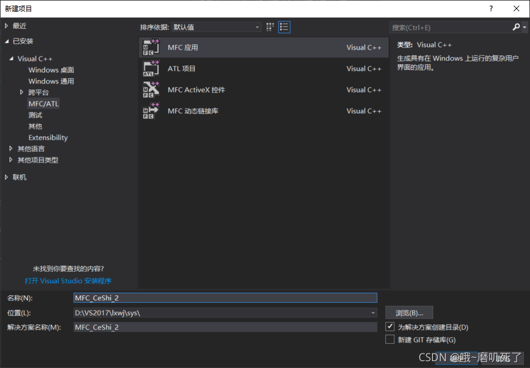This screenshot has width=530, height=368.
Task: Select the ATL 项目 row text
Action: click(181, 69)
